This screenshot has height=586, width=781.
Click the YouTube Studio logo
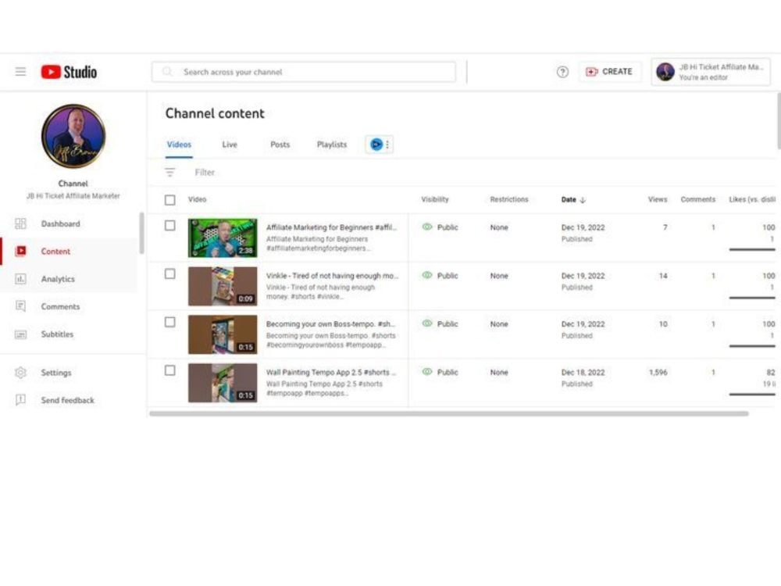pos(69,72)
